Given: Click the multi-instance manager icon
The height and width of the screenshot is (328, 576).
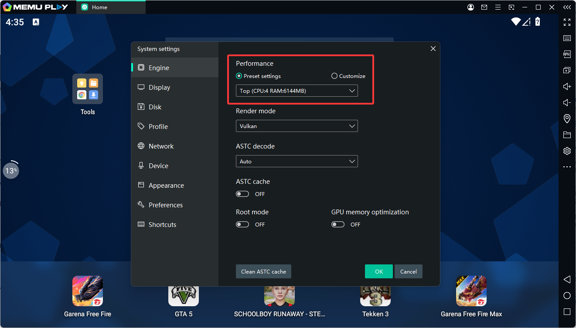Looking at the screenshot, I should click(x=567, y=70).
